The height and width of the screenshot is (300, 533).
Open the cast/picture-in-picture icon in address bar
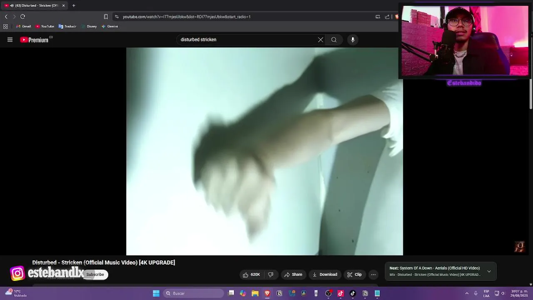pyautogui.click(x=378, y=17)
